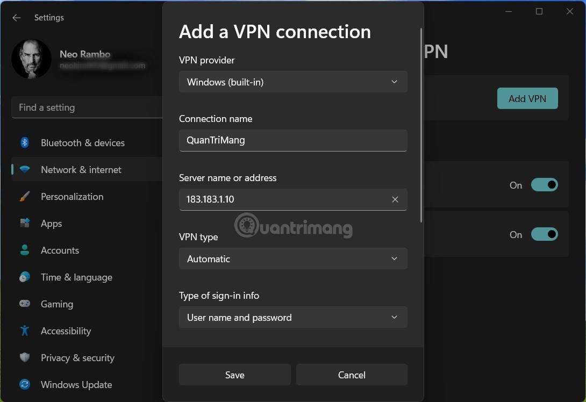Viewport: 586px width, 402px height.
Task: Save the VPN connection
Action: point(235,375)
